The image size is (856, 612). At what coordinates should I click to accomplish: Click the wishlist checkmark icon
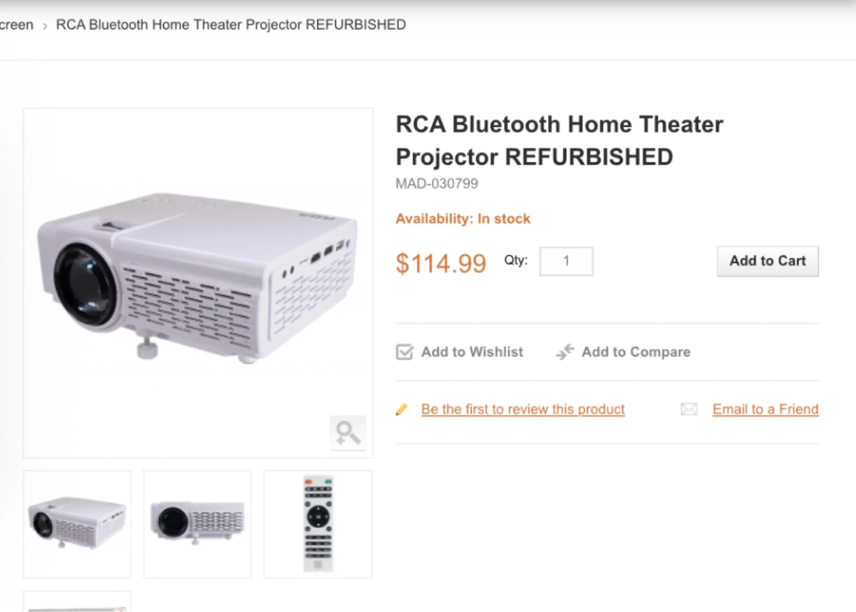pos(404,352)
